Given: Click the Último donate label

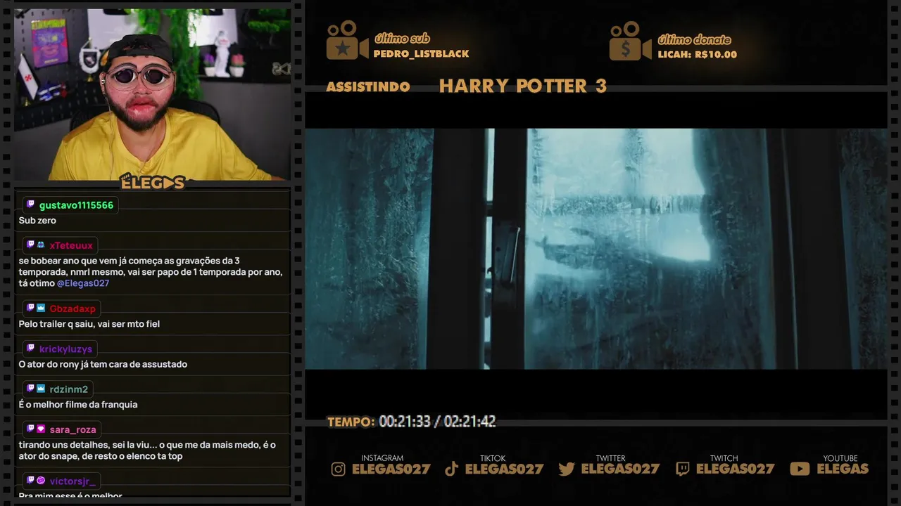Looking at the screenshot, I should 694,39.
